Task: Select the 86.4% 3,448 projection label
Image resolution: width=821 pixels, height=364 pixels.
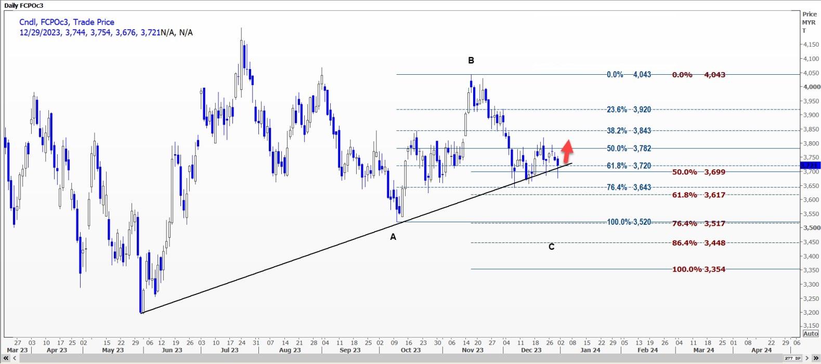Action: coord(698,243)
